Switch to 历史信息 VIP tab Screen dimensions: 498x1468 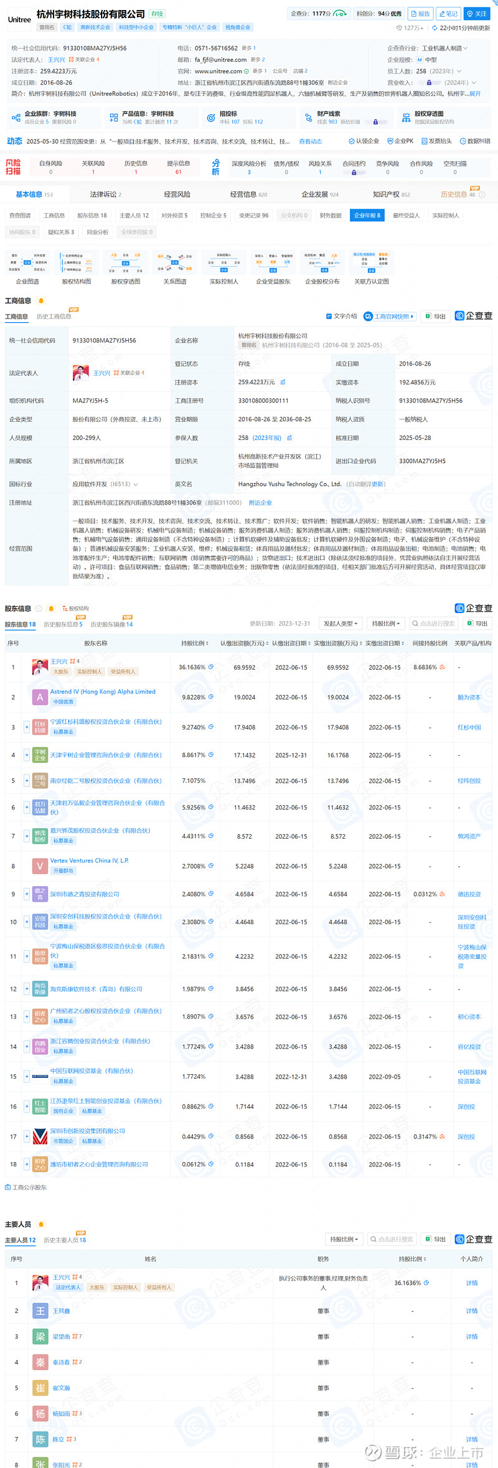(x=459, y=194)
